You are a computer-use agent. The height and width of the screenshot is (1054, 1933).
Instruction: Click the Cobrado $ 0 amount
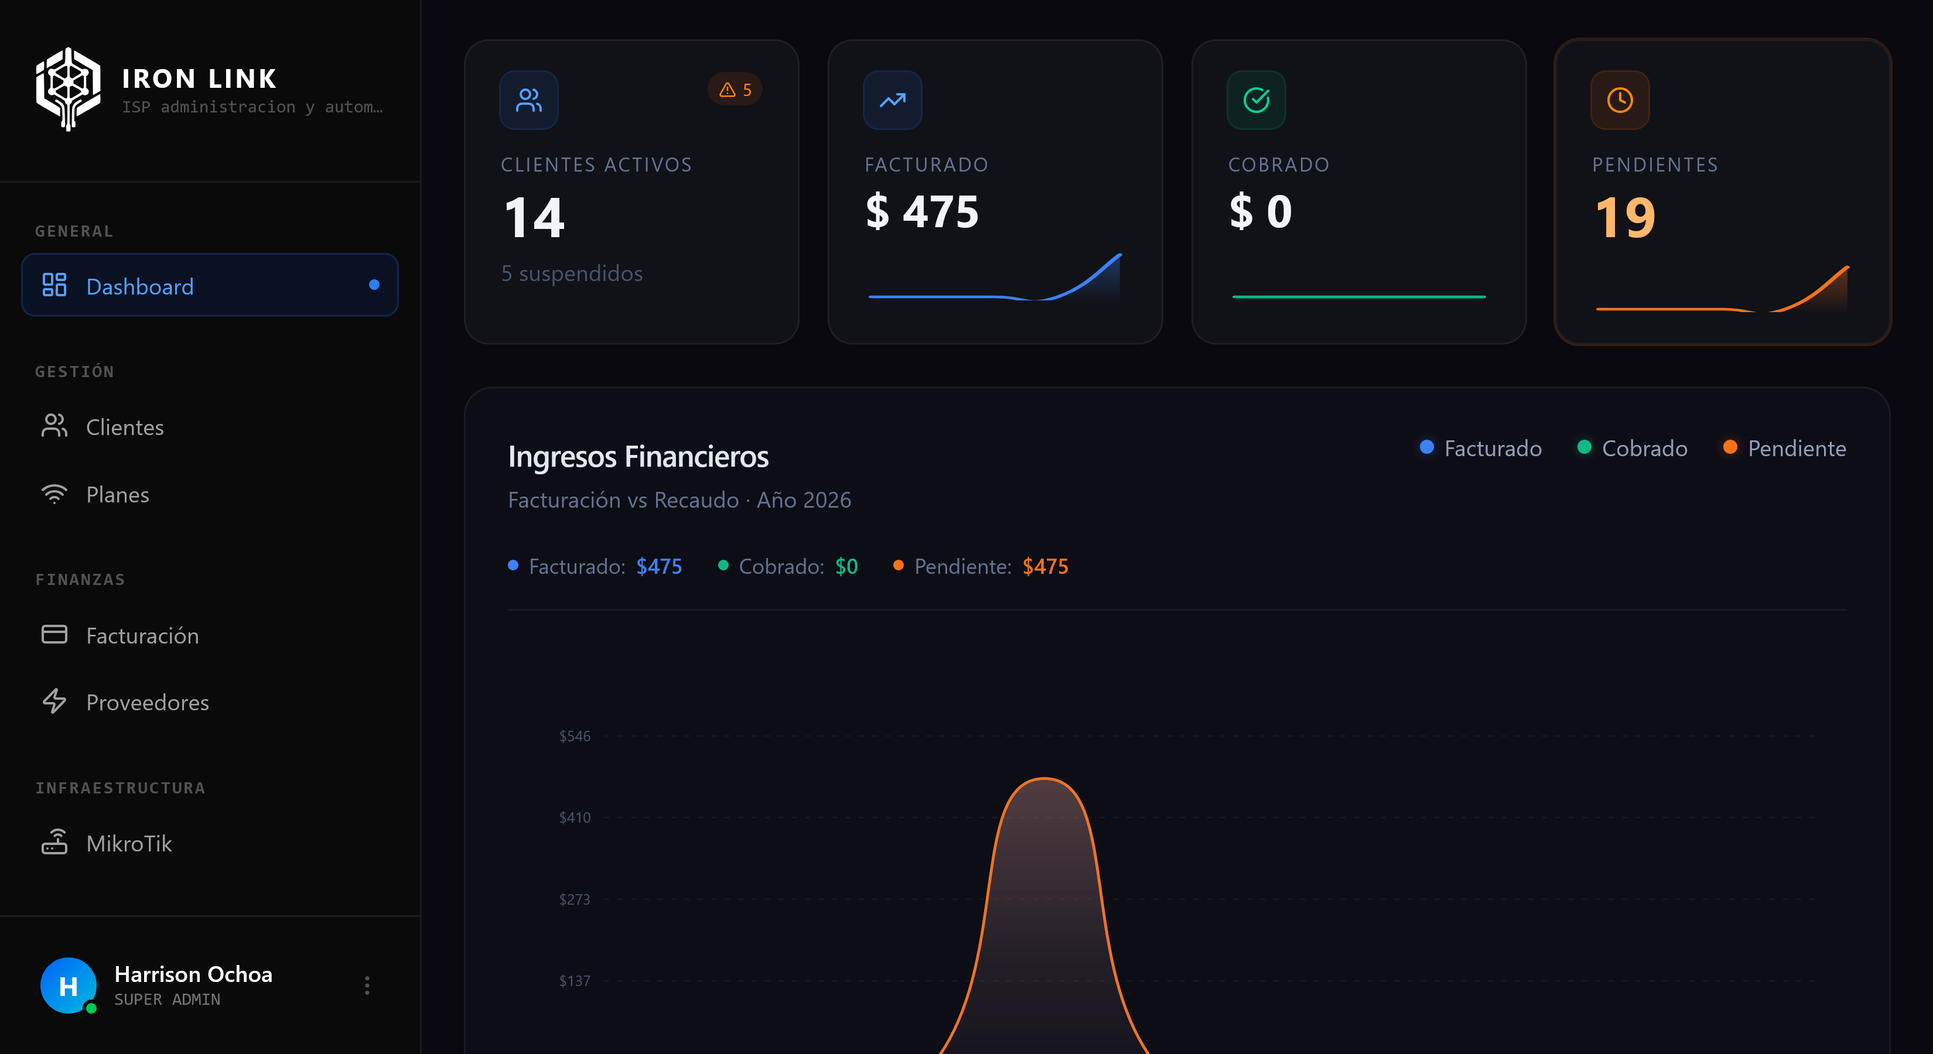pyautogui.click(x=1261, y=211)
